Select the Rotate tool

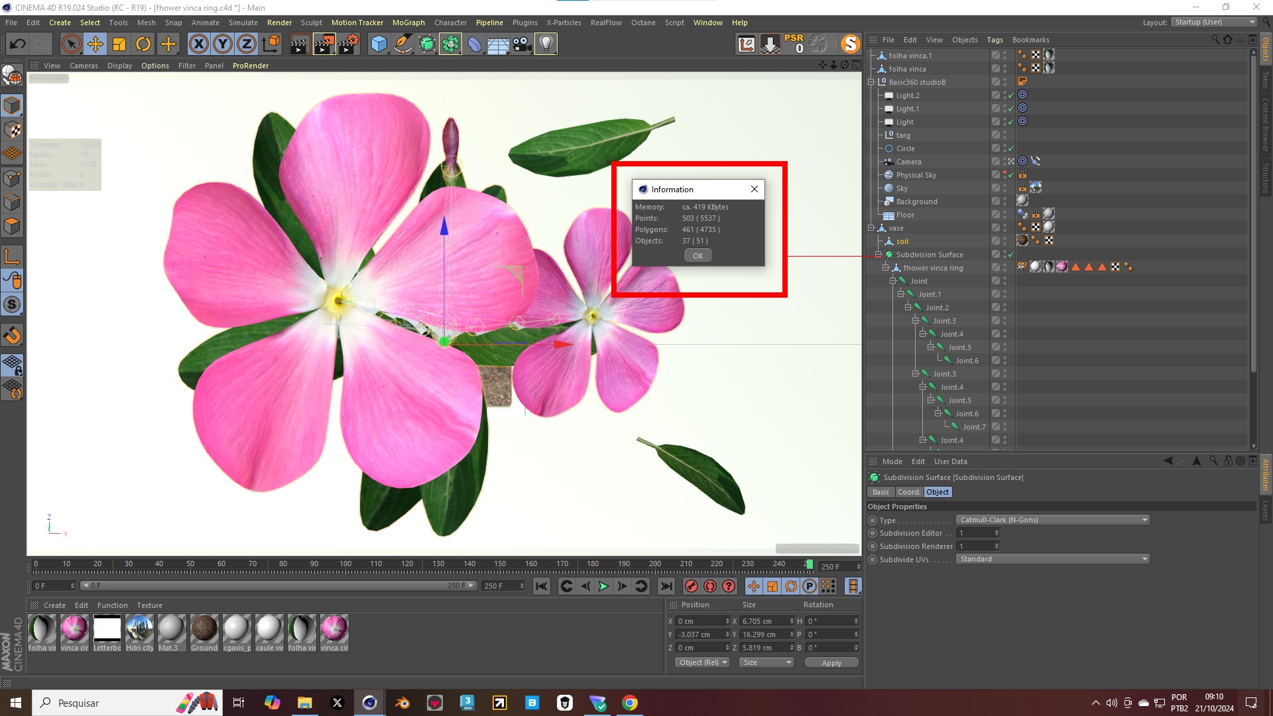(x=143, y=44)
